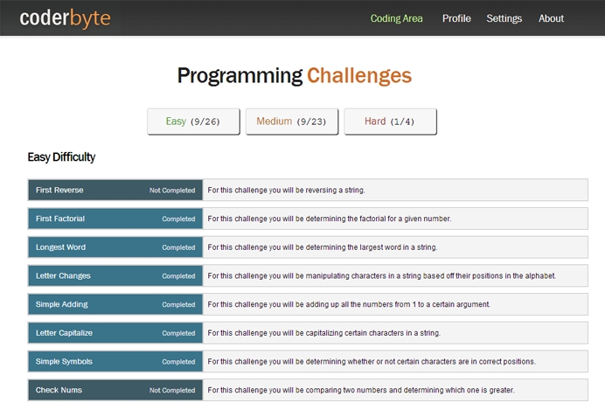This screenshot has height=403, width=605.
Task: Open the First Reverse challenge
Action: point(59,191)
